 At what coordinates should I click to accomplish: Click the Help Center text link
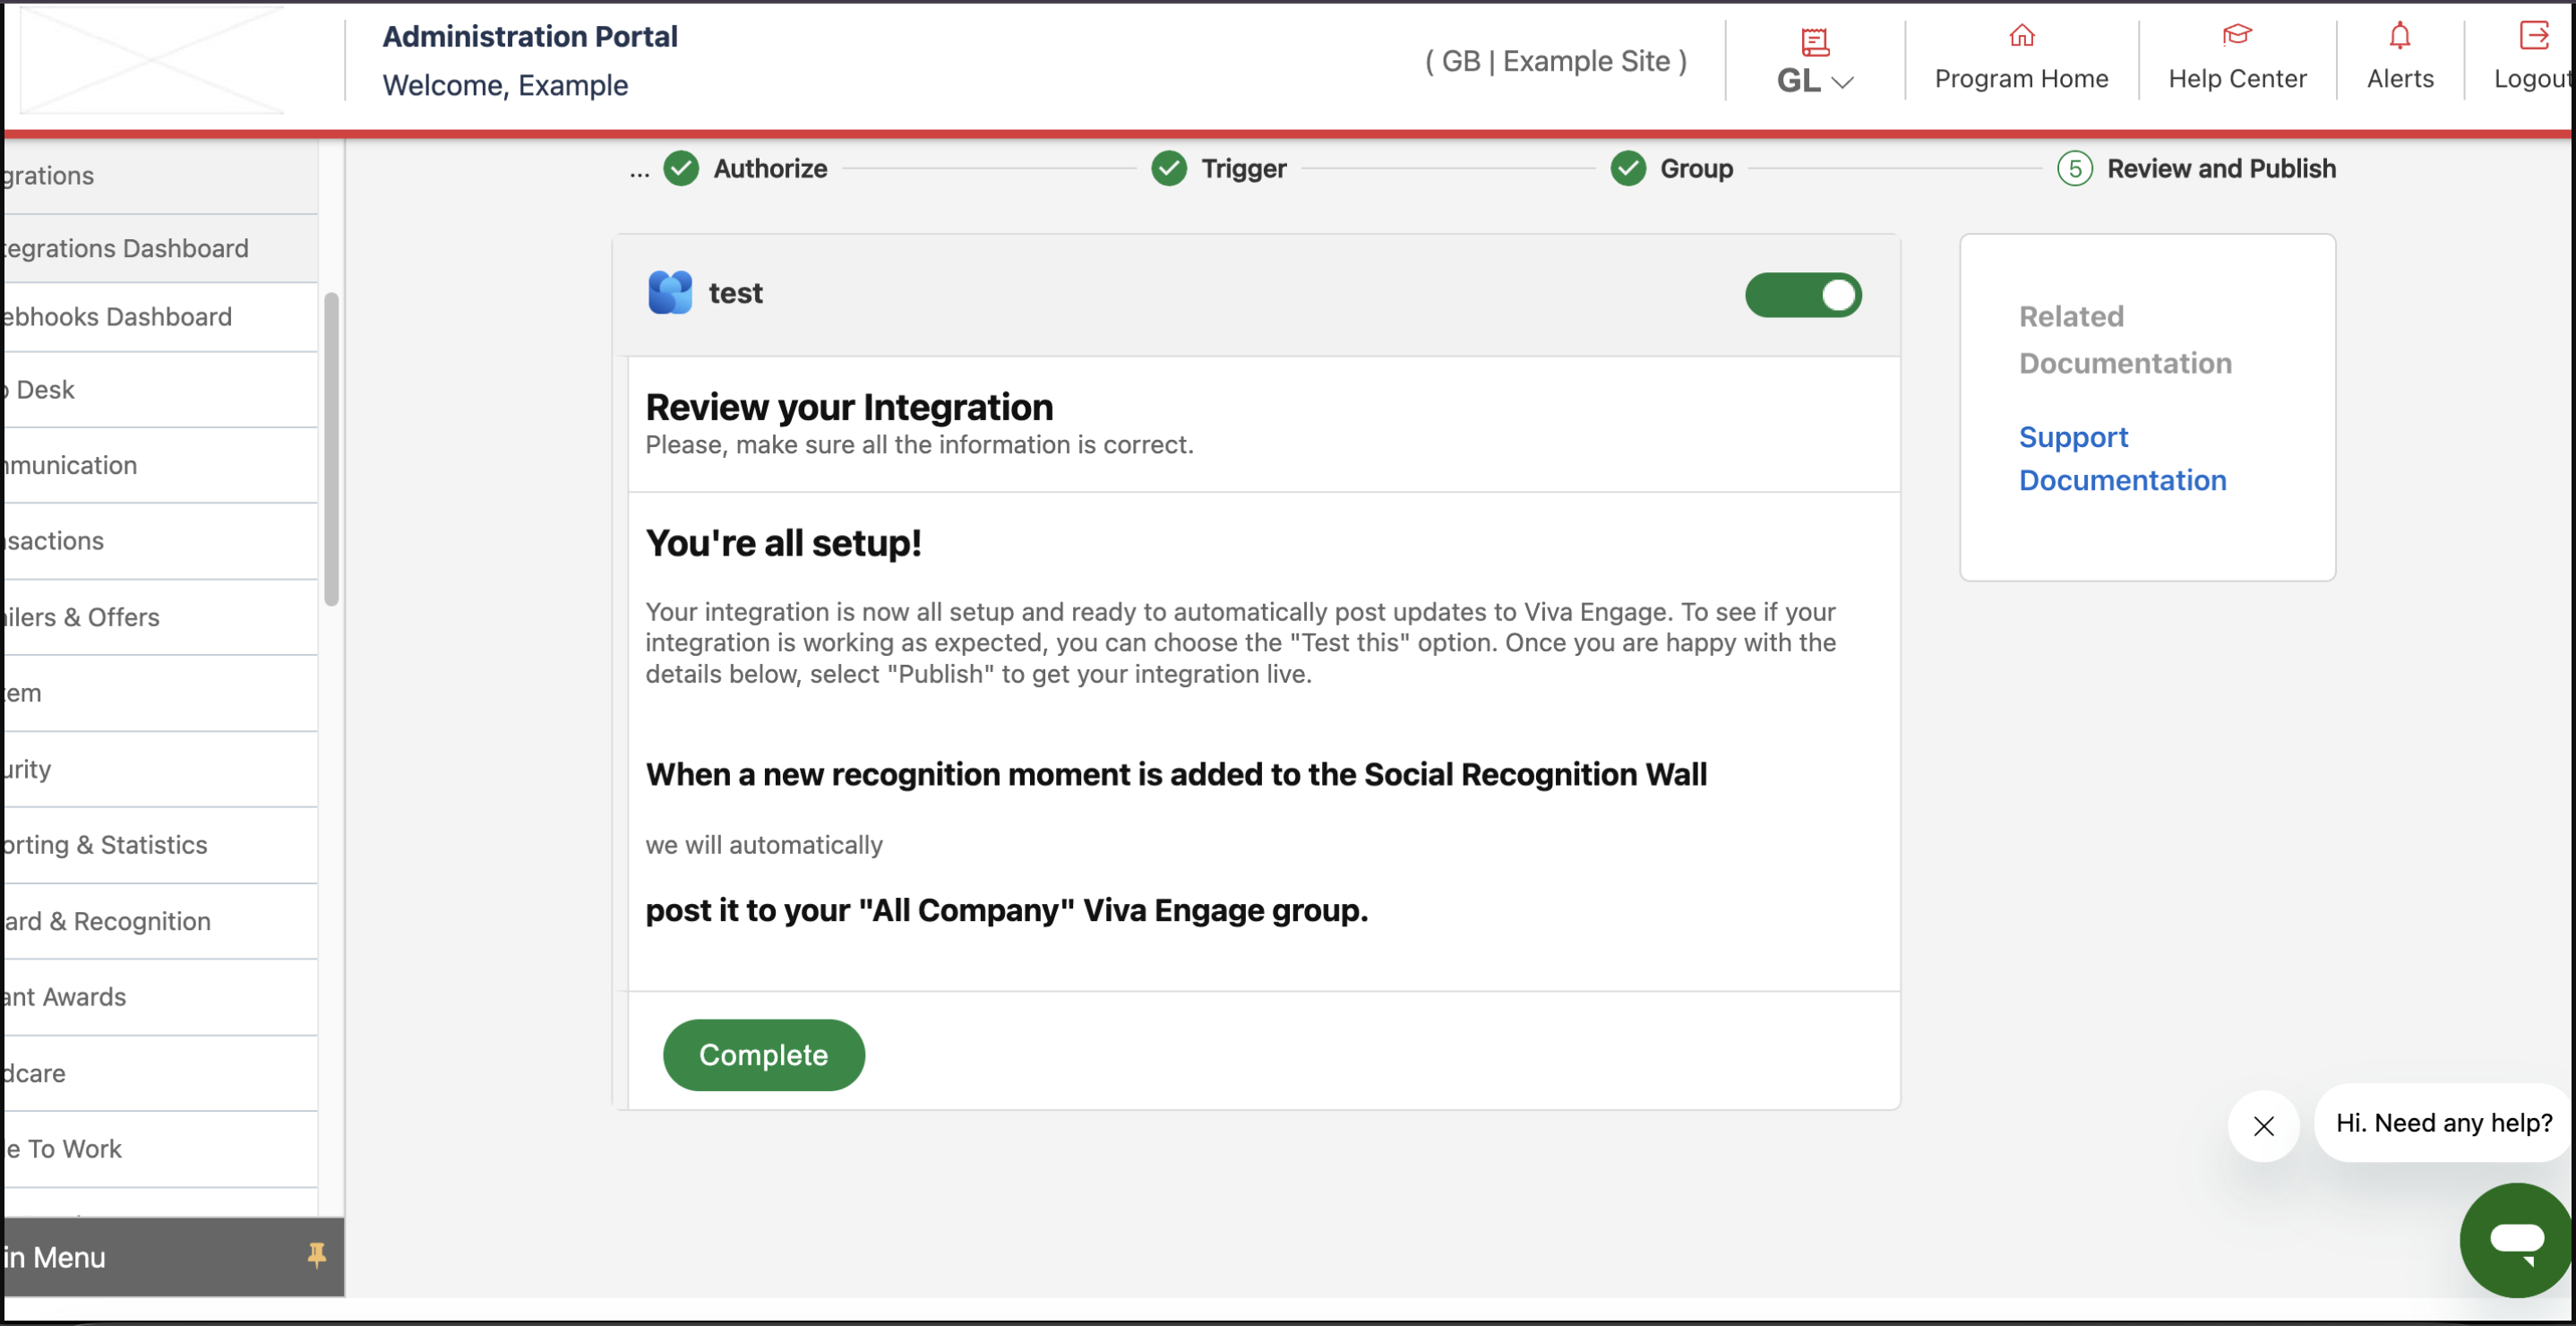click(x=2237, y=79)
